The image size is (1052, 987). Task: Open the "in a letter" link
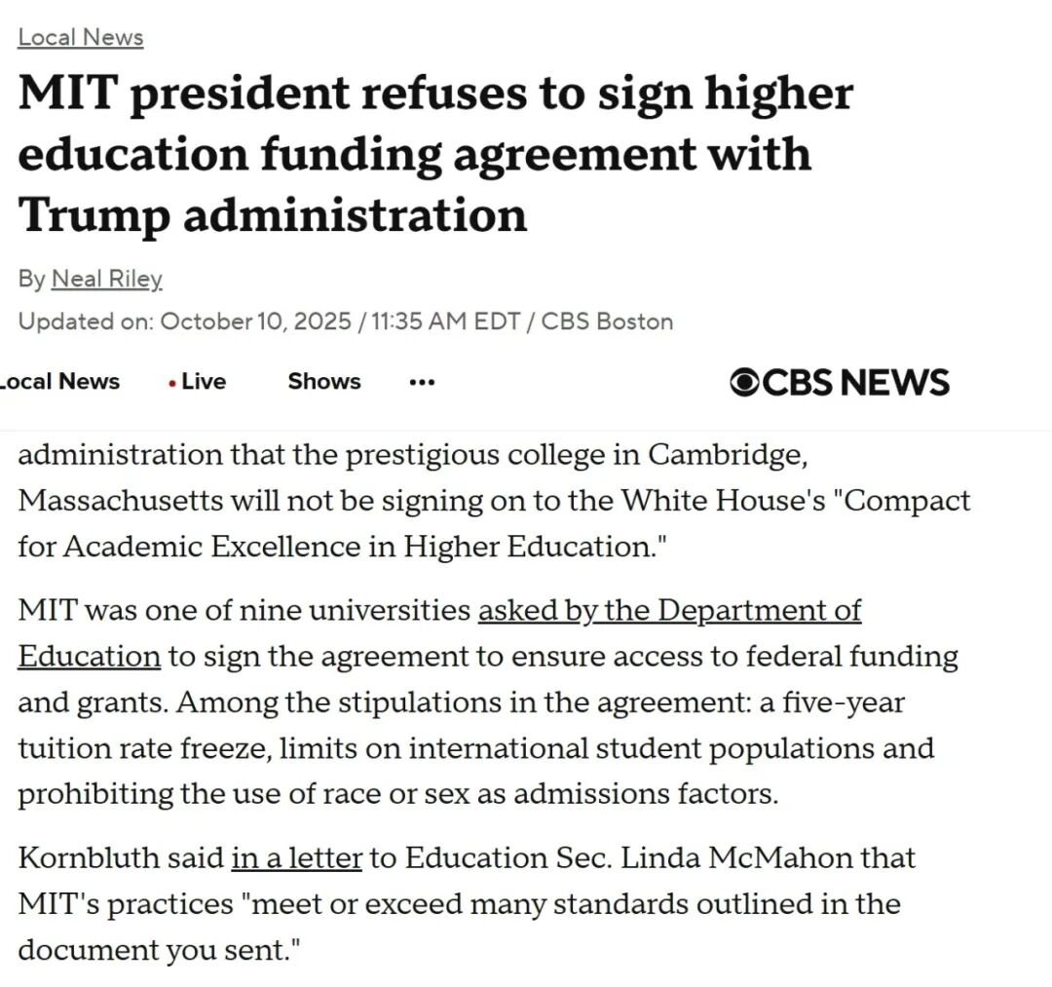click(x=296, y=858)
